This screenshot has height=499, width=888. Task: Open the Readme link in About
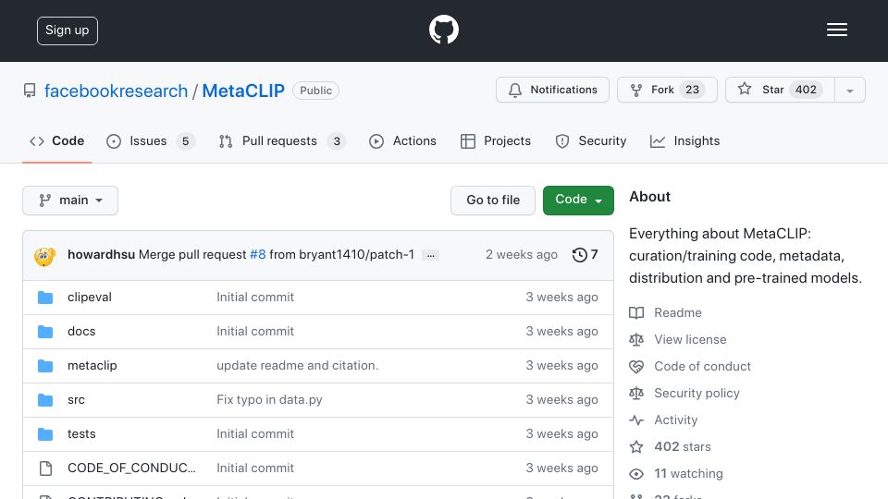pyautogui.click(x=677, y=313)
